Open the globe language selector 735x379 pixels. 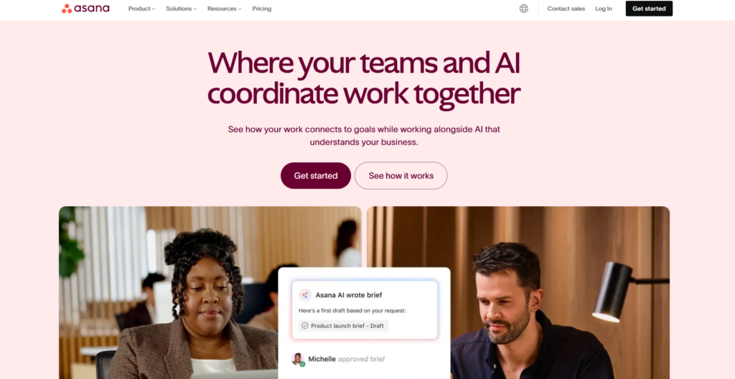[523, 9]
